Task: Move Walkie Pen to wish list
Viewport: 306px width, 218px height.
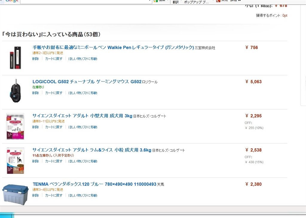Action: tap(83, 59)
